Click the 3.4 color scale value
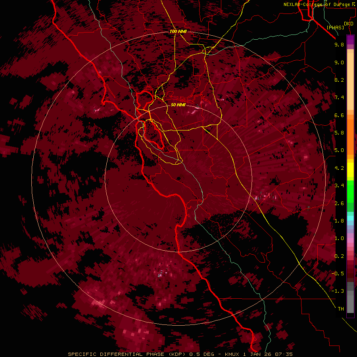This screenshot has height=357, width=357. point(339,186)
